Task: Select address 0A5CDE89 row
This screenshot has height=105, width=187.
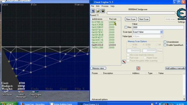Action: click(106, 27)
